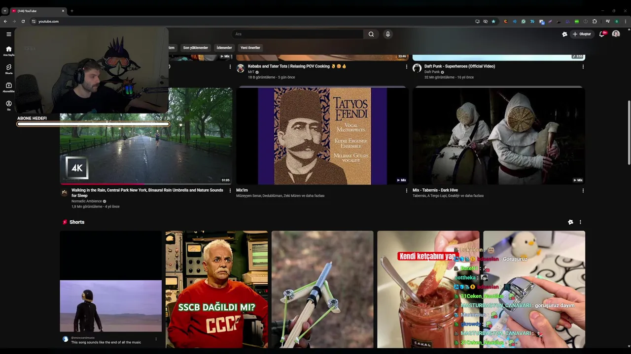This screenshot has height=354, width=631.
Task: Start voice search with the microphone icon
Action: [x=388, y=34]
